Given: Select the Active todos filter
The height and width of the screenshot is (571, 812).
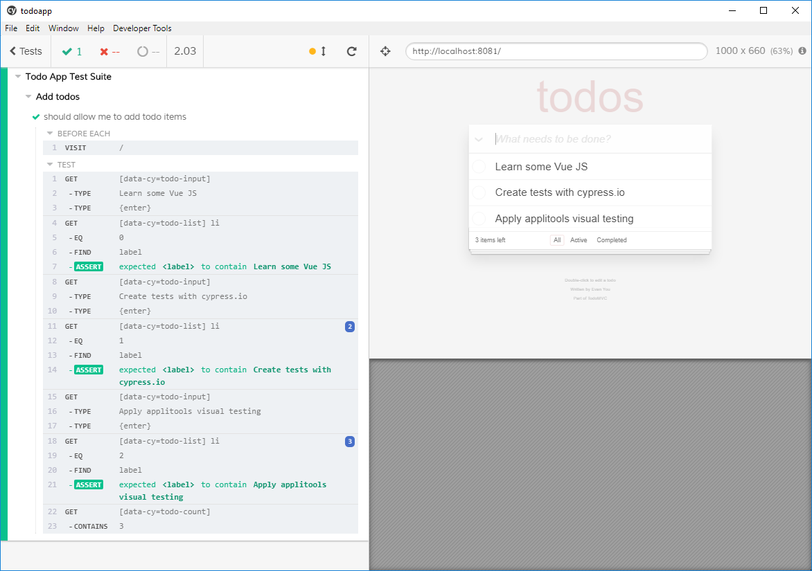Looking at the screenshot, I should click(579, 240).
